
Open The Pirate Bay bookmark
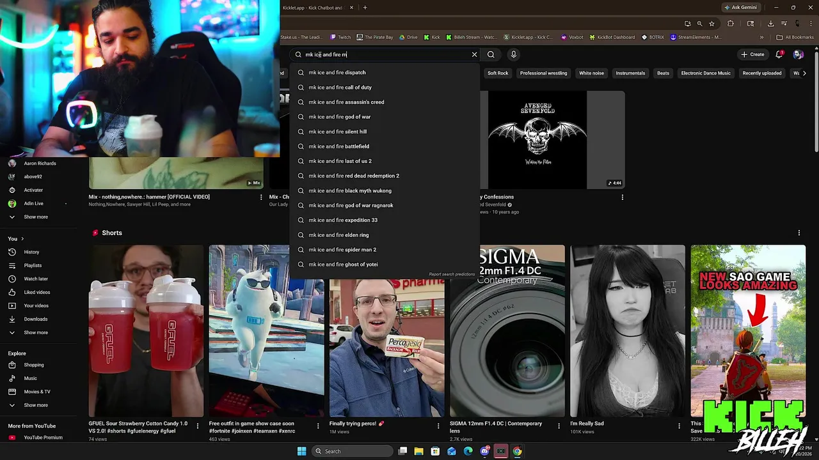pos(375,37)
